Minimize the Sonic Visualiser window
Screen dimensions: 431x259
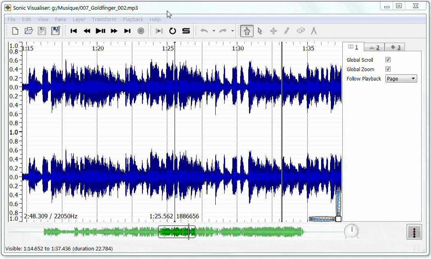pos(387,6)
